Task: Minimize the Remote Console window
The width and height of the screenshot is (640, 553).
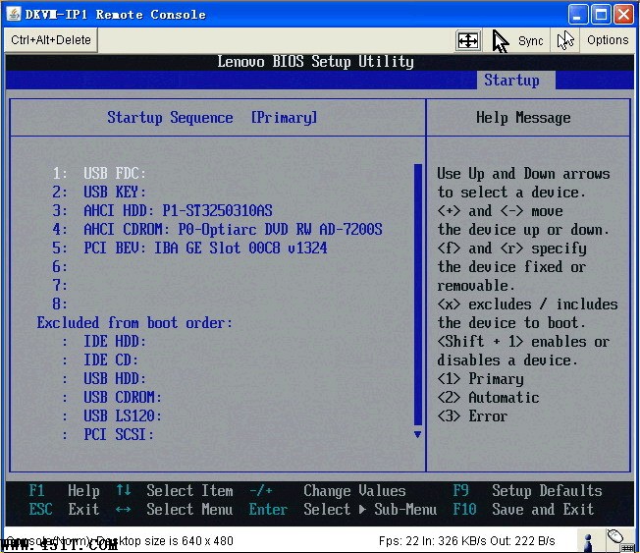Action: (577, 15)
